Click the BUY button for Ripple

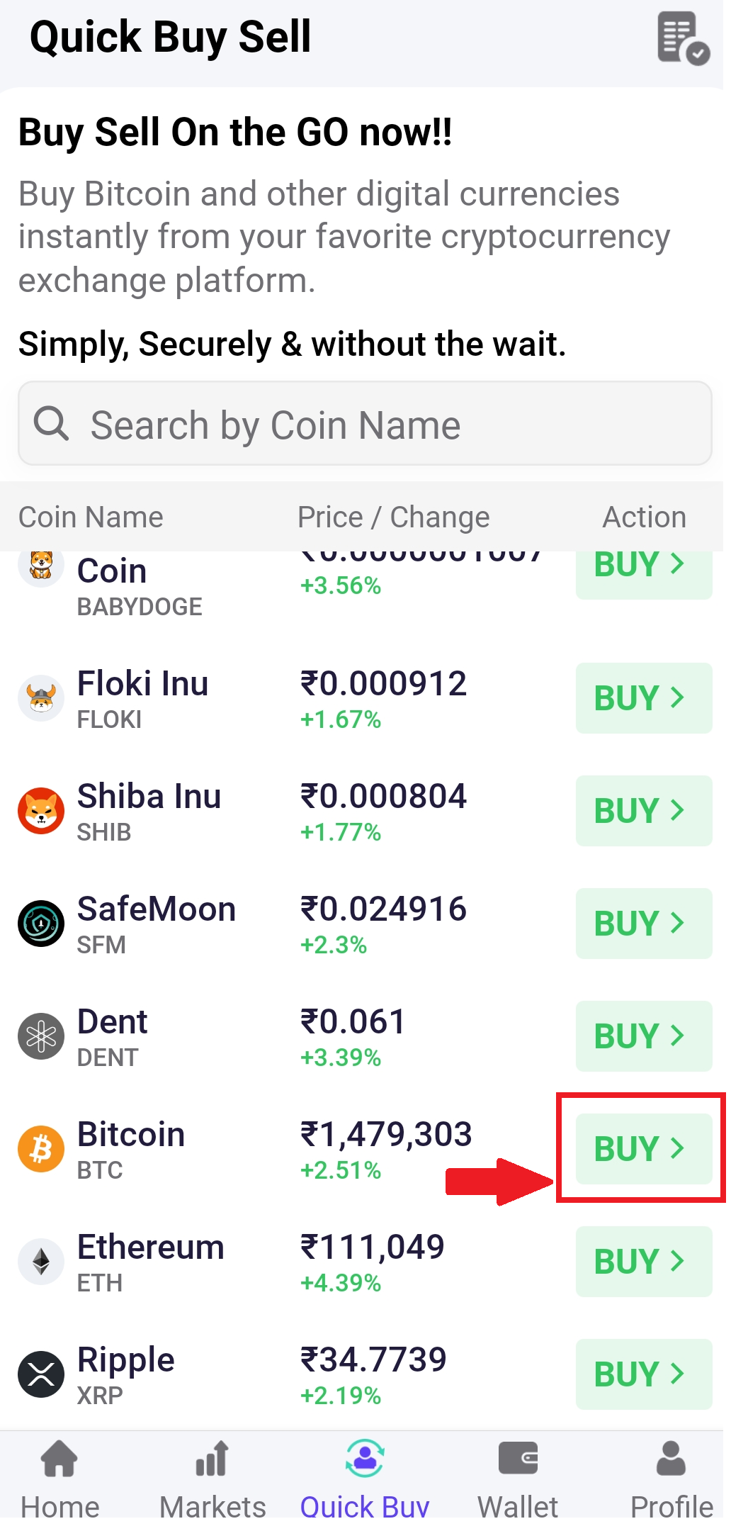click(644, 1374)
